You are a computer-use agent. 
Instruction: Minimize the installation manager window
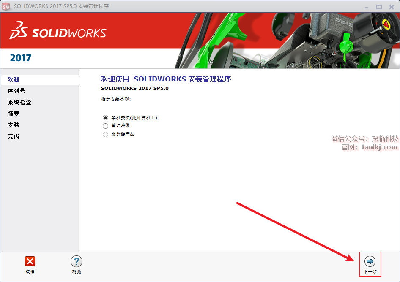click(366, 7)
